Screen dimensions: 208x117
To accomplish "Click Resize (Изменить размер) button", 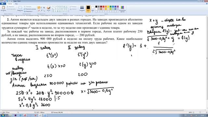I will [30, 9].
